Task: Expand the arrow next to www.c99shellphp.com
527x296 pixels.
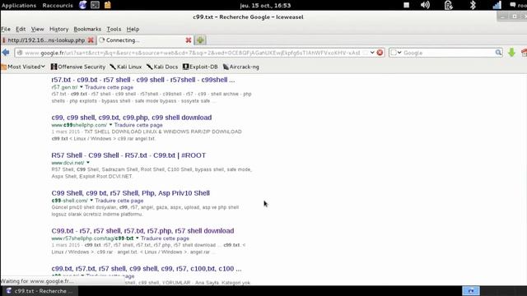Action: [110, 125]
